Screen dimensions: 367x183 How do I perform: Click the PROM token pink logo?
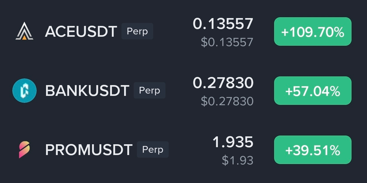point(24,150)
